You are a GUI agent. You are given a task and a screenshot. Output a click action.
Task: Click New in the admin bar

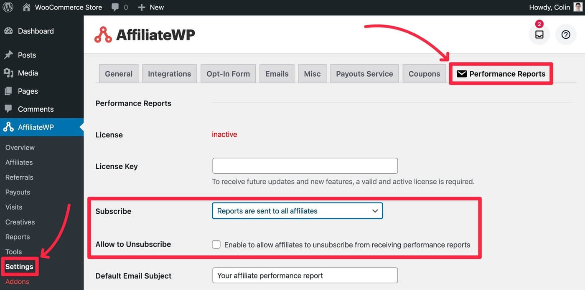(x=157, y=7)
